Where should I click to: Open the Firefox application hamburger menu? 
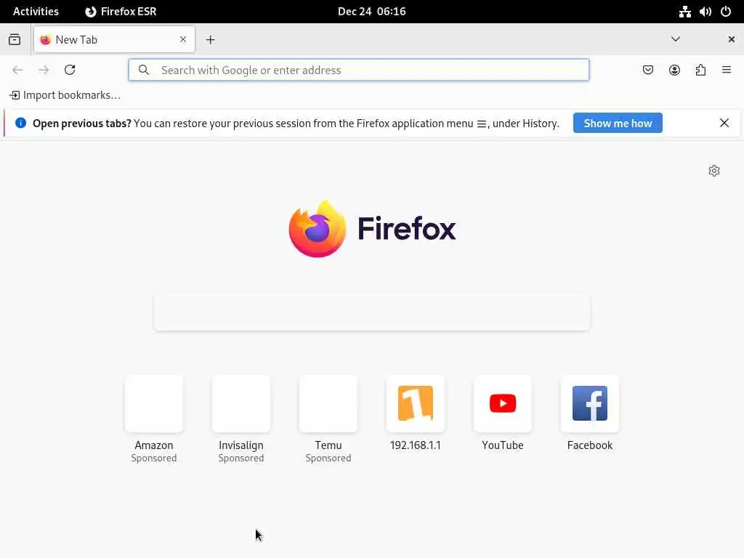727,70
